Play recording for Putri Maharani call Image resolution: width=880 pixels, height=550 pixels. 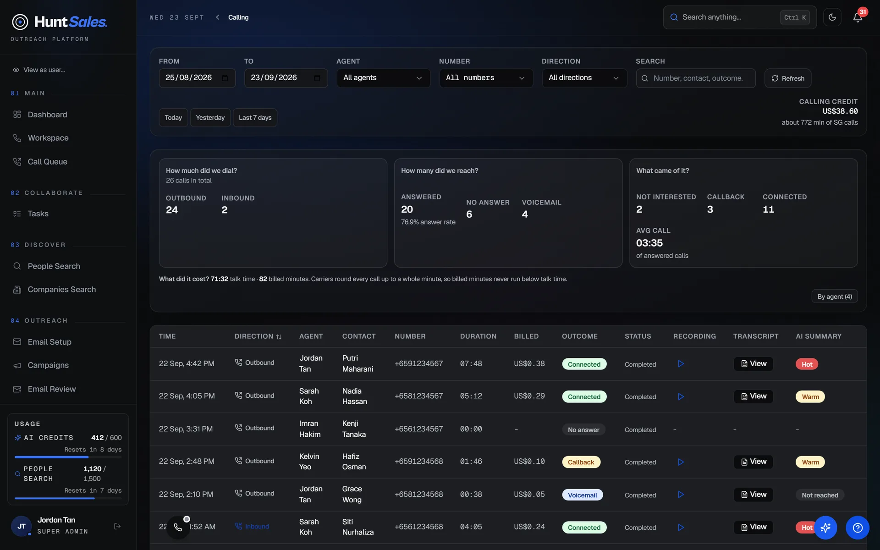coord(681,363)
